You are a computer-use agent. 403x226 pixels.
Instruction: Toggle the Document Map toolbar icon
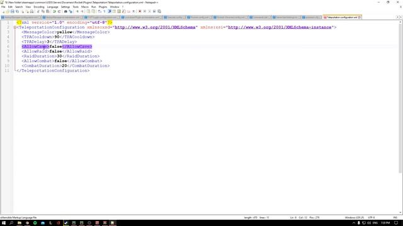[x=119, y=11]
